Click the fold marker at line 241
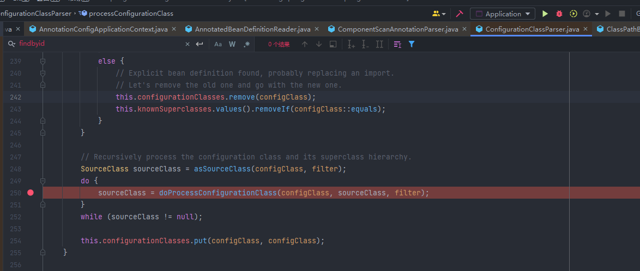The width and height of the screenshot is (640, 271). point(43,85)
